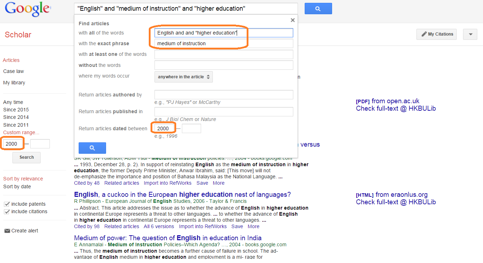Click the 'exact phrase' field

(224, 43)
